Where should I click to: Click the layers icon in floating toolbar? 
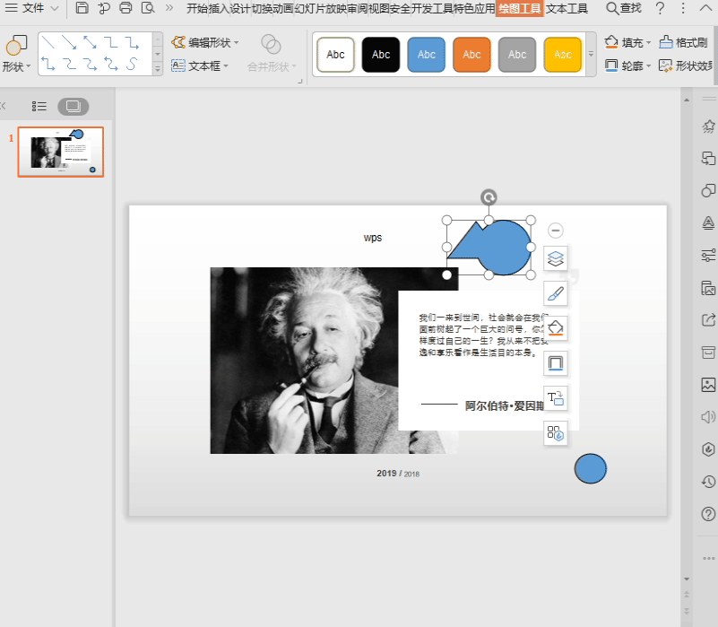tap(556, 258)
